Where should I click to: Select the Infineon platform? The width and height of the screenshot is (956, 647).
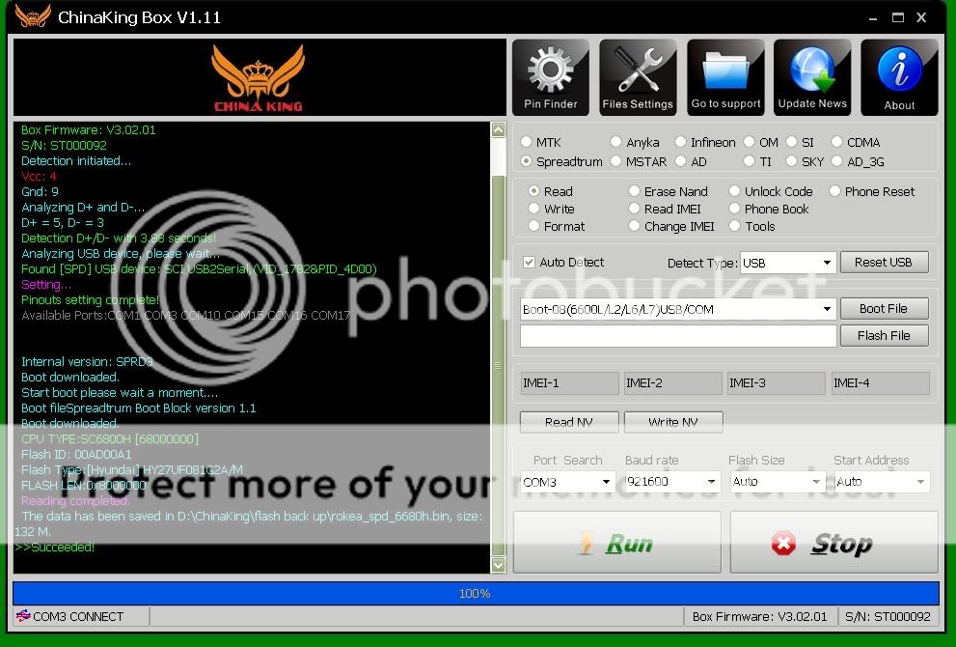pos(680,142)
